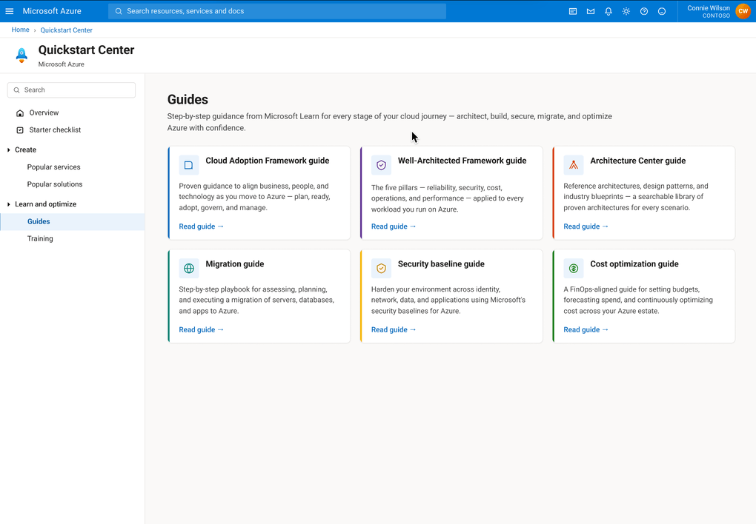This screenshot has width=756, height=524.
Task: Open the envelope icon in the header
Action: pyautogui.click(x=591, y=11)
